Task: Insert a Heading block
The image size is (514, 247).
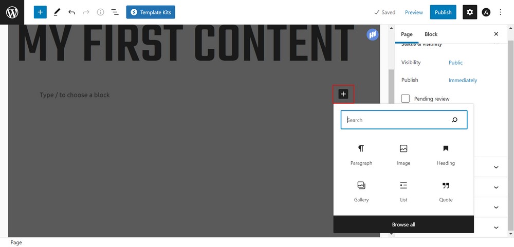Action: point(446,155)
